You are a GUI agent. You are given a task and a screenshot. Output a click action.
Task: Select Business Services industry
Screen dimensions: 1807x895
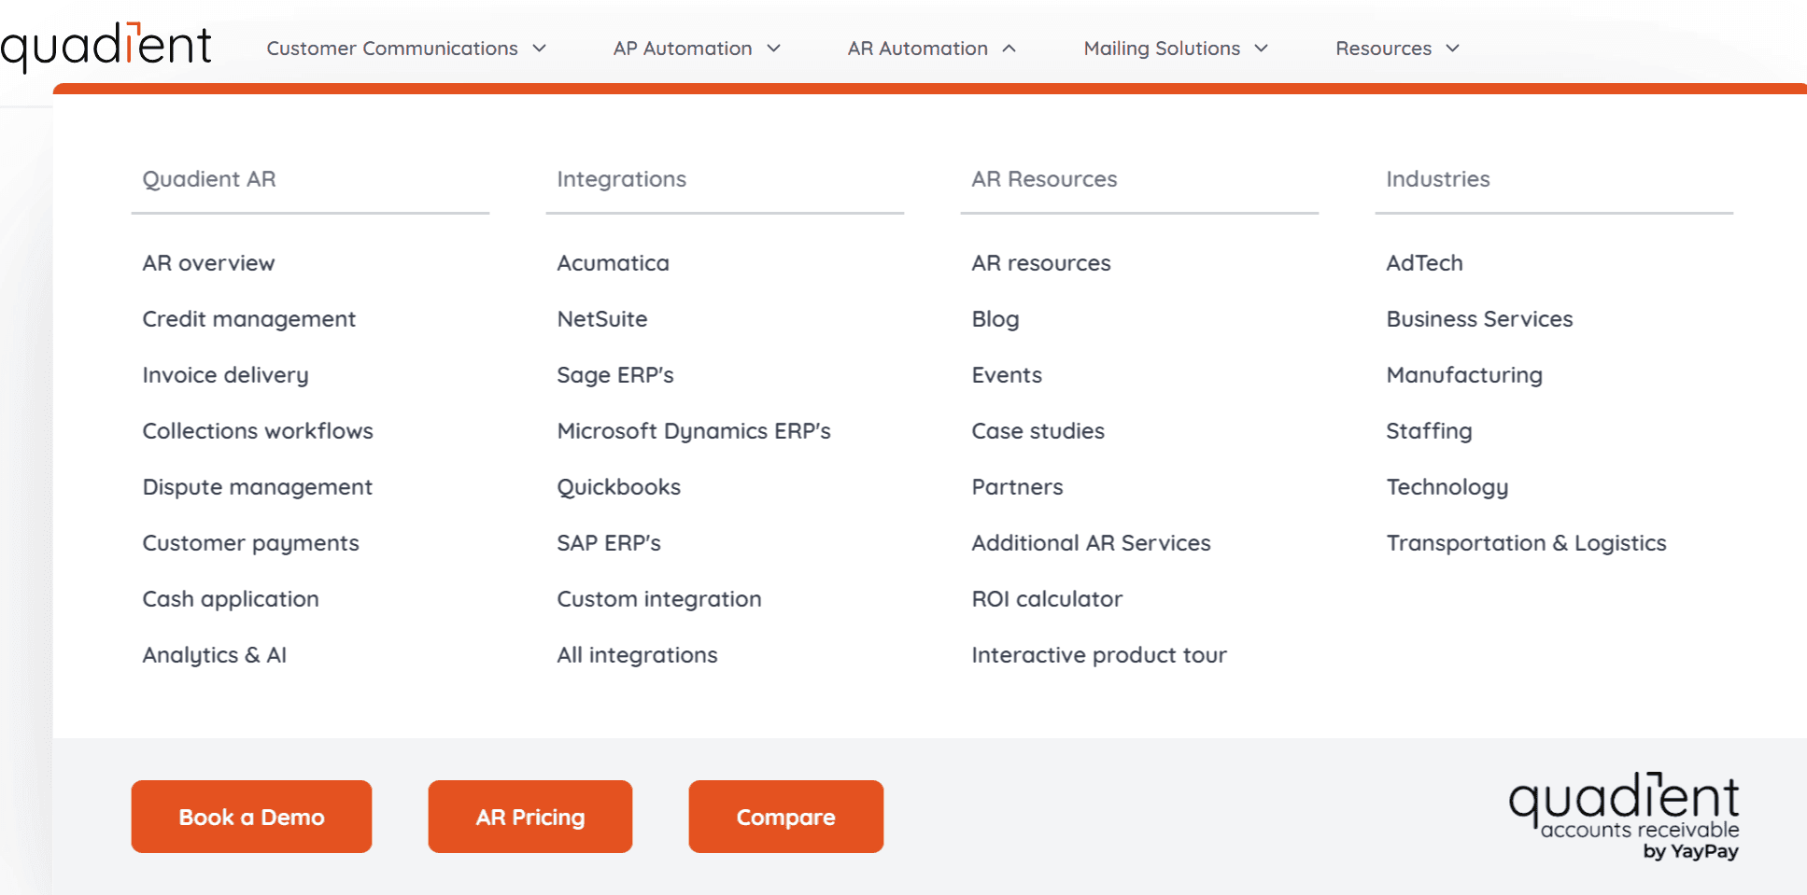pos(1479,319)
